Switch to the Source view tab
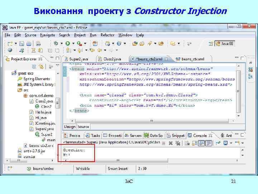The image size is (258, 194). (x=83, y=127)
